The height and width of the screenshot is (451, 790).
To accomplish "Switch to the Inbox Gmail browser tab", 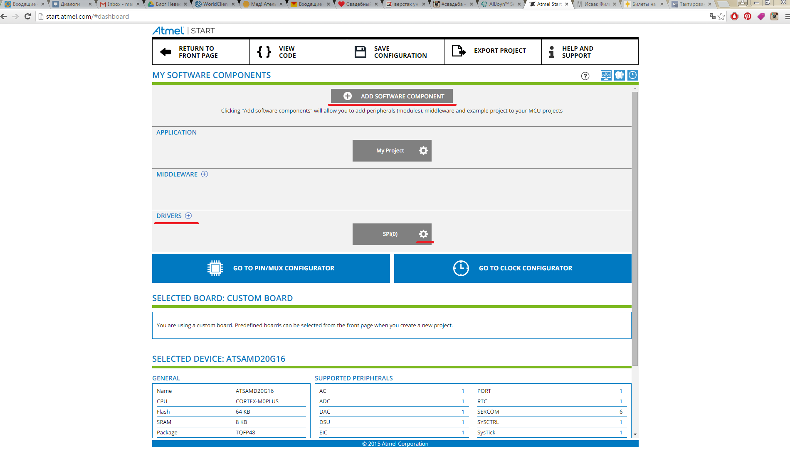I will 119,4.
